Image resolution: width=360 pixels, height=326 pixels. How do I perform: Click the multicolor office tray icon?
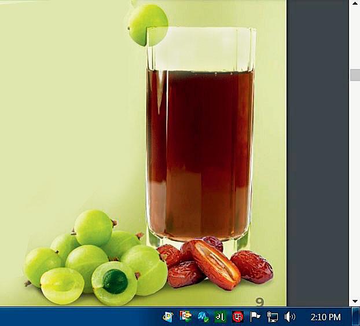(186, 317)
